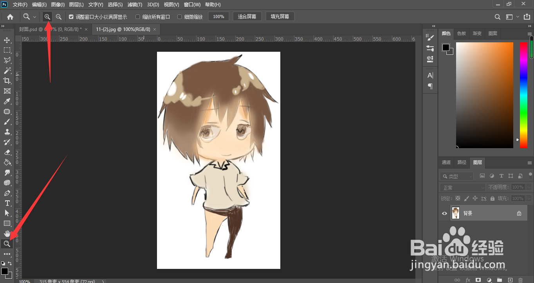The height and width of the screenshot is (283, 534).
Task: Click the rainbow hue slider bar
Action: point(523,95)
